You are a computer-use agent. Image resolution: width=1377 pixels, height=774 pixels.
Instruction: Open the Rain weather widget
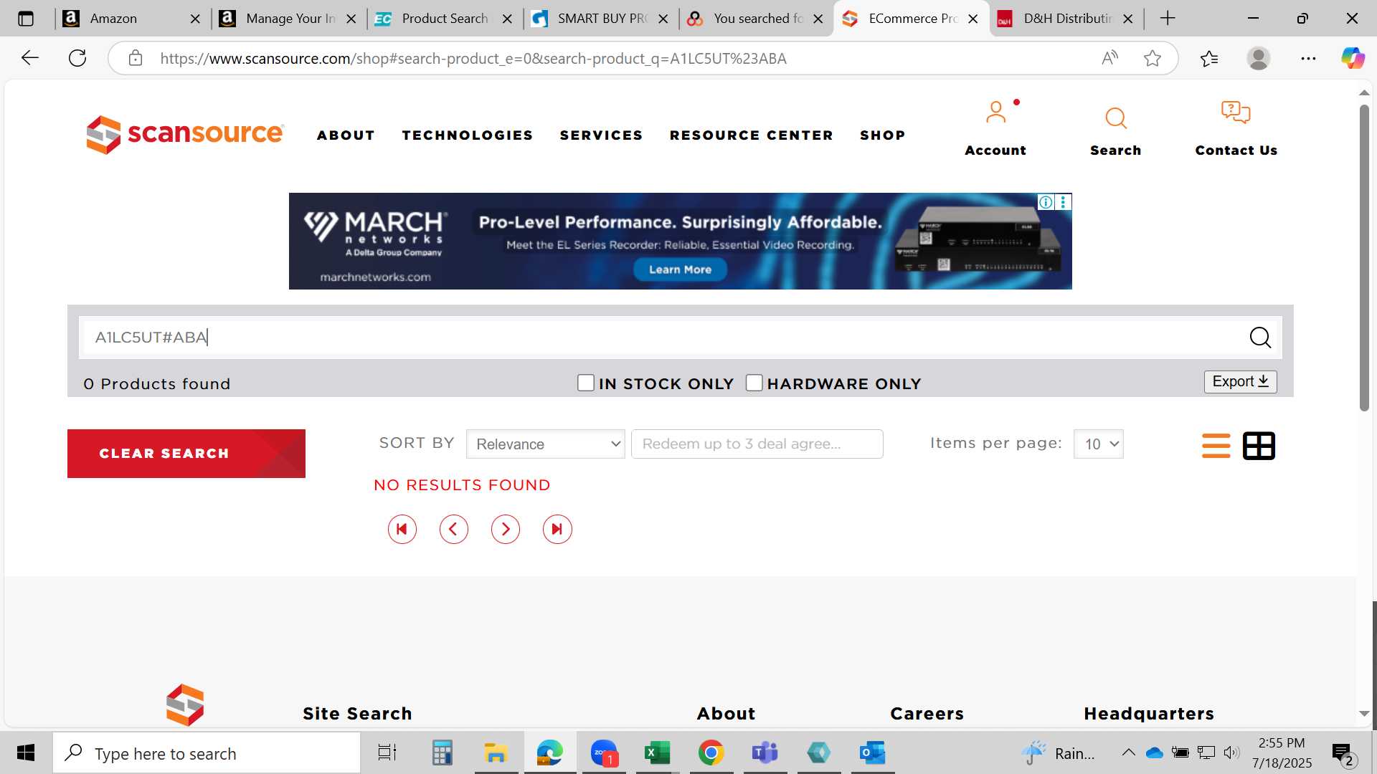click(1059, 753)
